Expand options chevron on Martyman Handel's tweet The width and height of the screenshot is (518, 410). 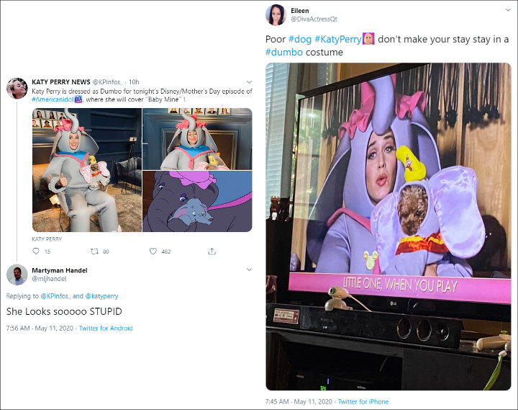click(x=250, y=269)
